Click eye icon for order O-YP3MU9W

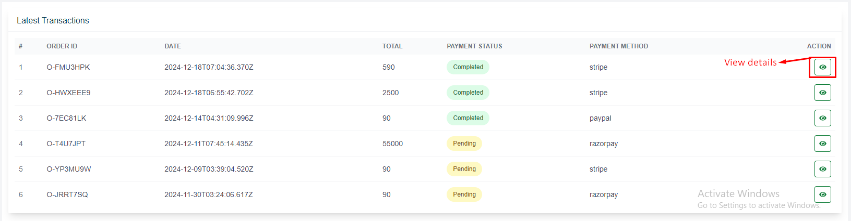point(822,169)
